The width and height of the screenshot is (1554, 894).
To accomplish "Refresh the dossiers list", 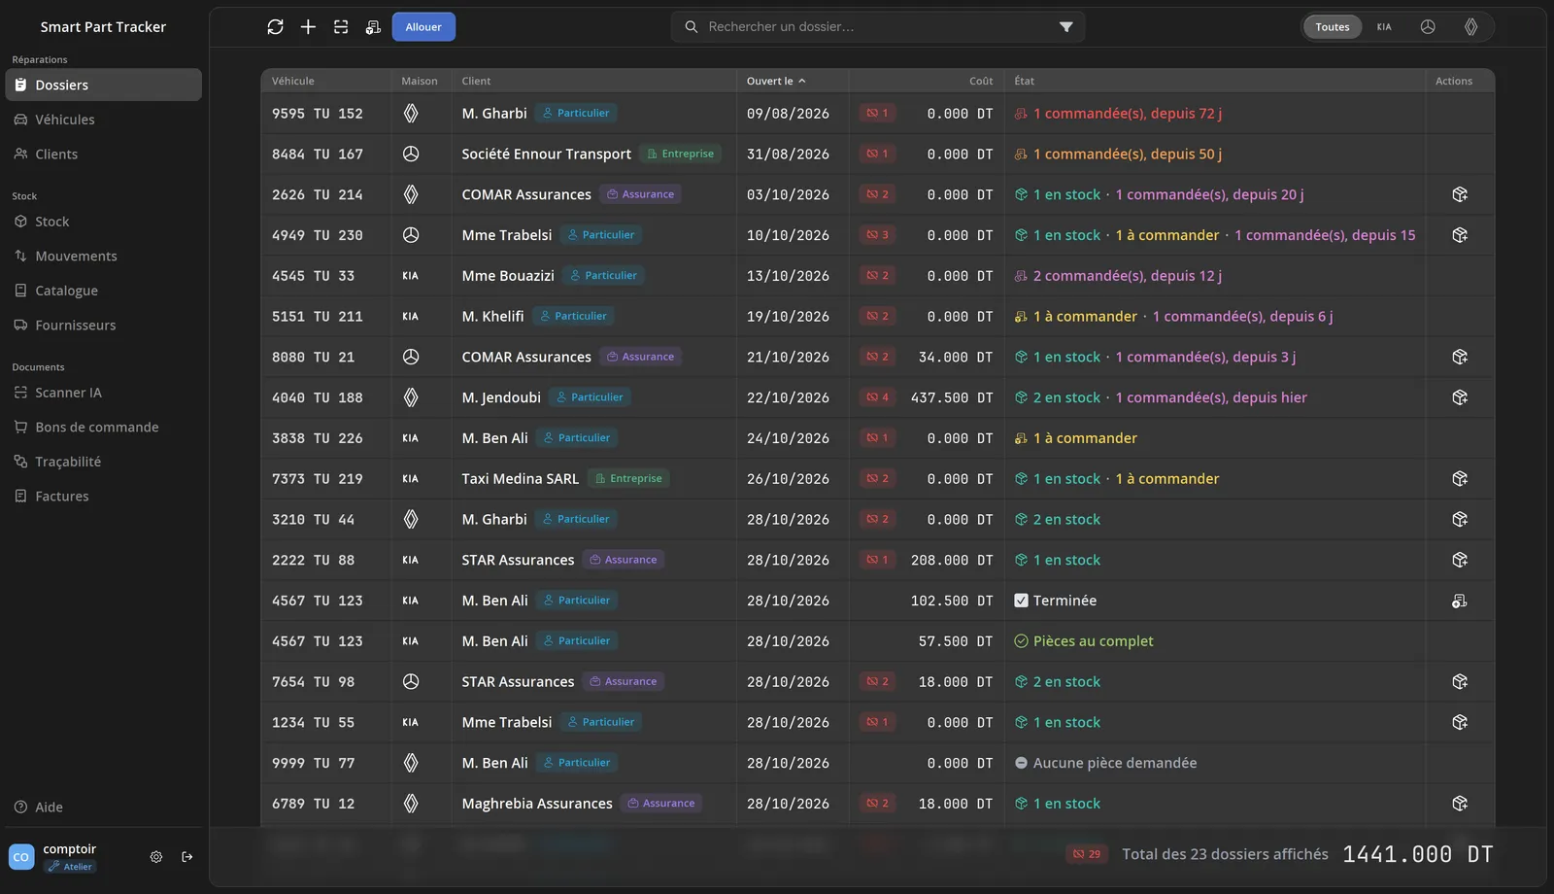I will [276, 27].
